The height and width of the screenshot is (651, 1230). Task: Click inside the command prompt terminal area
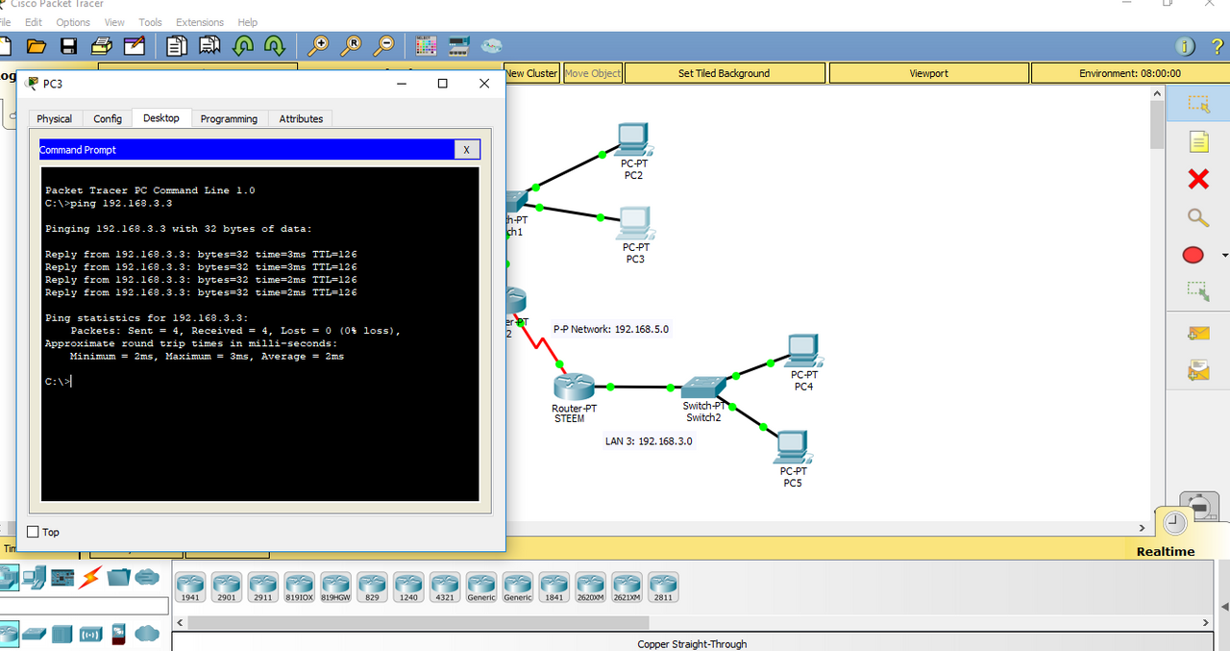(x=259, y=334)
